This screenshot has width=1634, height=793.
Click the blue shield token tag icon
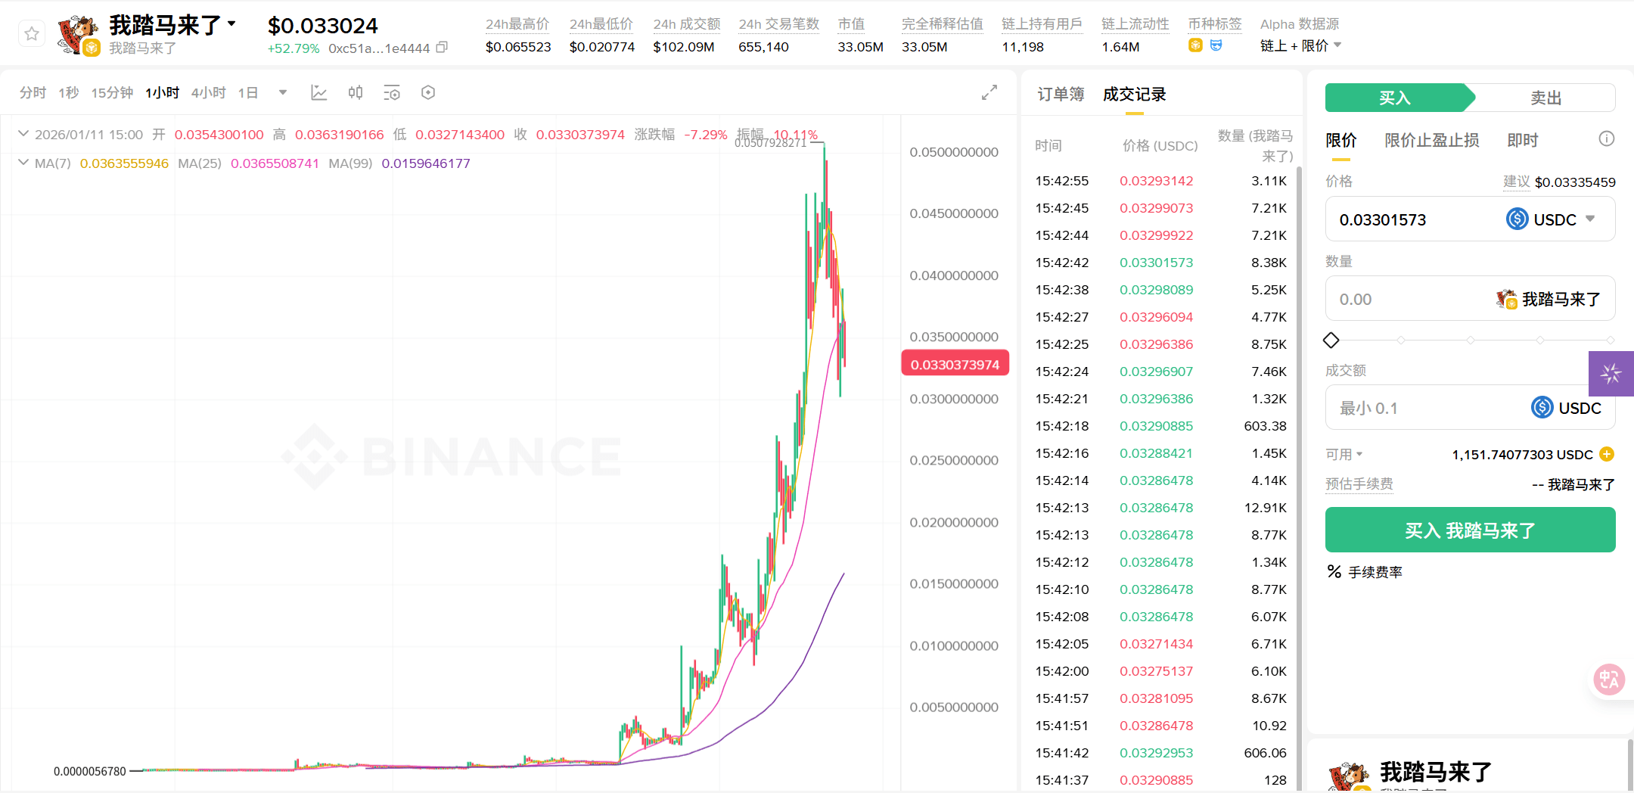pyautogui.click(x=1216, y=45)
